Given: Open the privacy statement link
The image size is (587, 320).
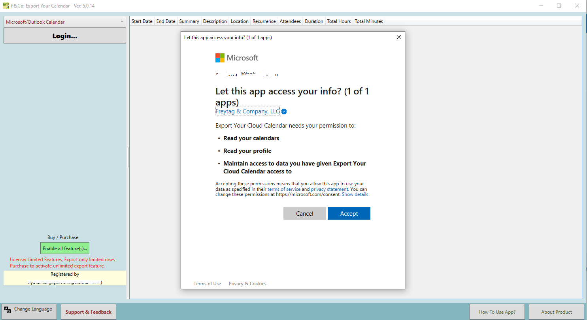Looking at the screenshot, I should [330, 189].
